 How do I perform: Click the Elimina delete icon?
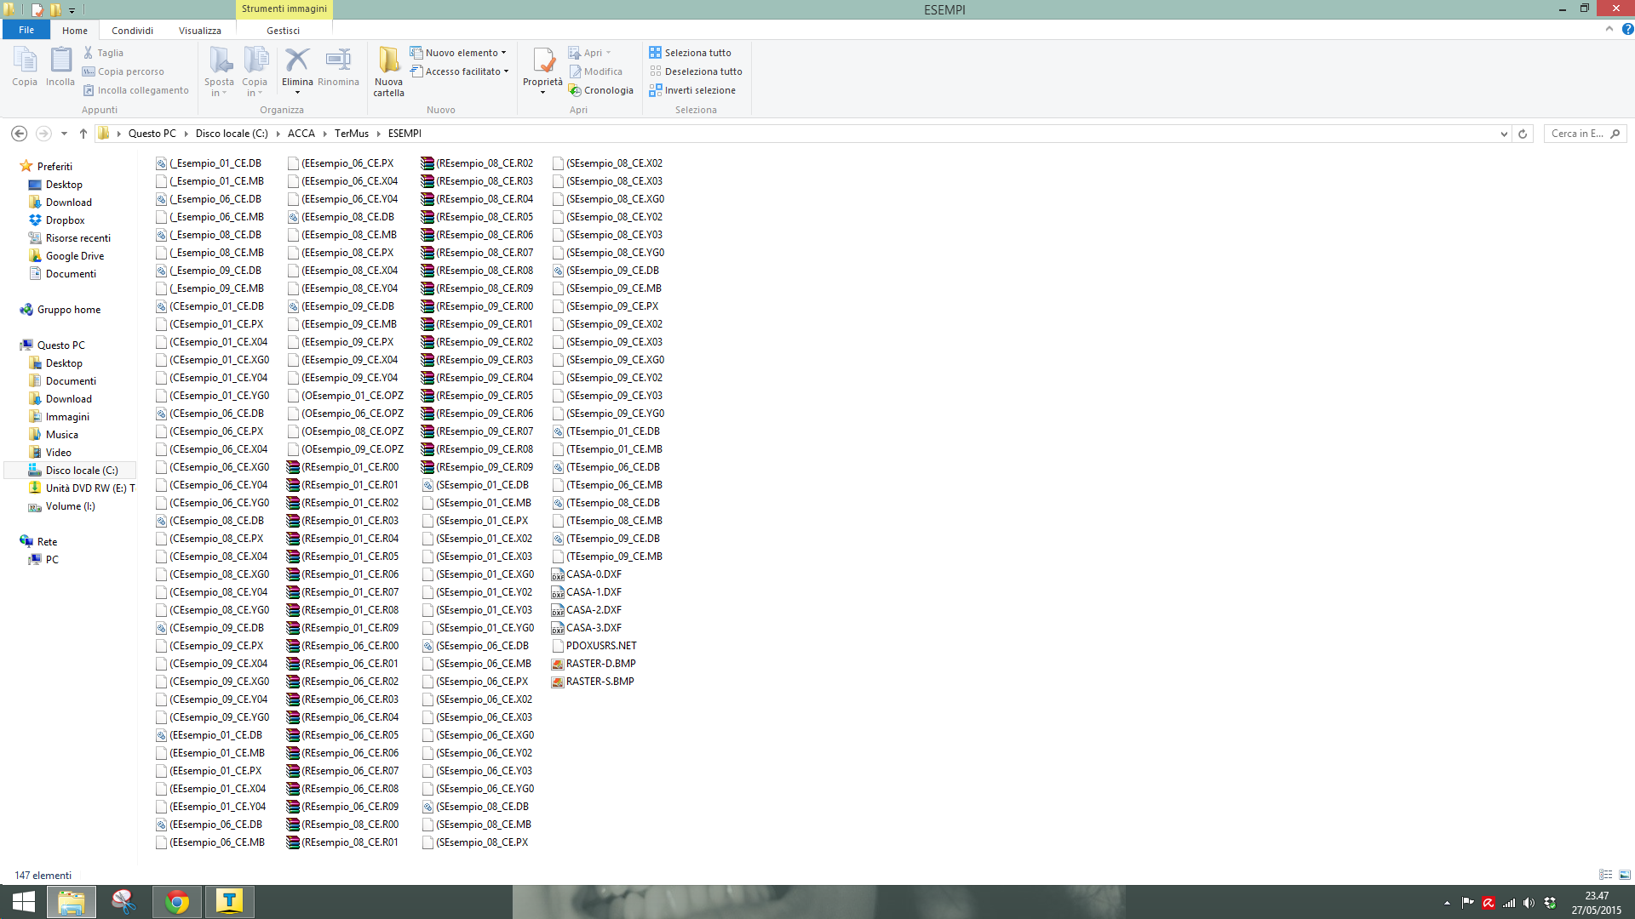(x=296, y=61)
